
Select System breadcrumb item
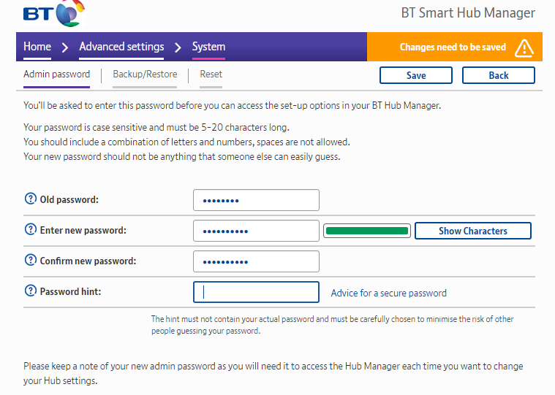[x=208, y=47]
